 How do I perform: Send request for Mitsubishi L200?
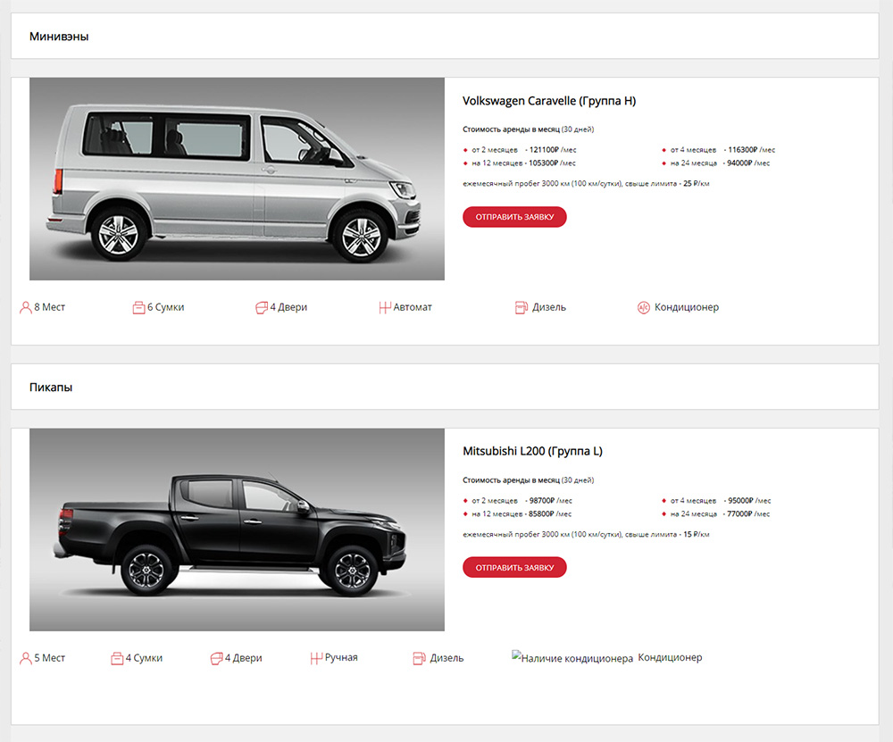coord(514,567)
